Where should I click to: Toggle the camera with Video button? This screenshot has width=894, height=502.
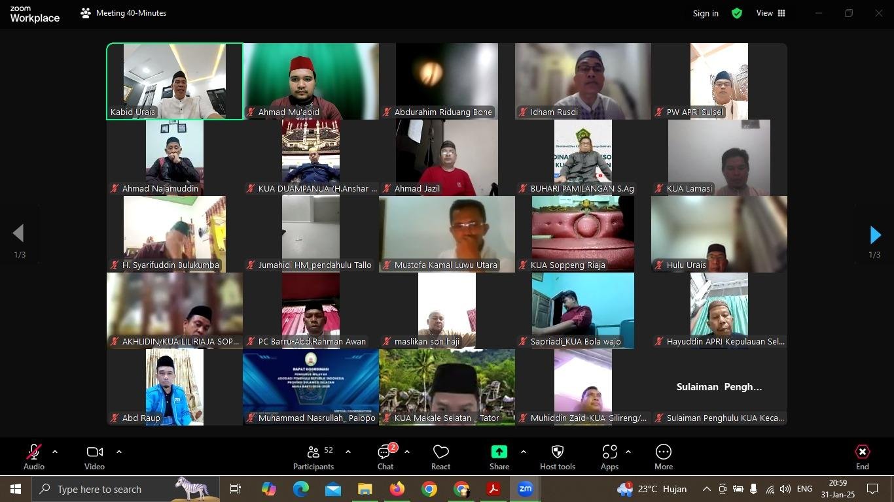click(x=94, y=457)
